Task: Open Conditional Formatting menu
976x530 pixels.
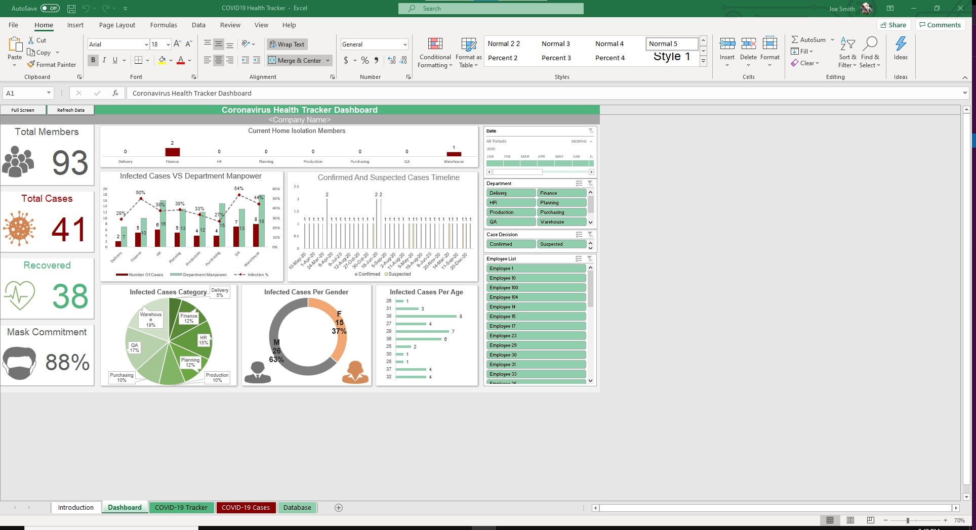Action: point(435,53)
